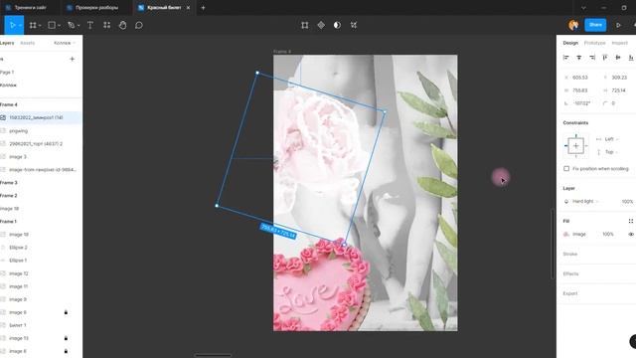
Task: Click the blue Share button
Action: pyautogui.click(x=595, y=25)
